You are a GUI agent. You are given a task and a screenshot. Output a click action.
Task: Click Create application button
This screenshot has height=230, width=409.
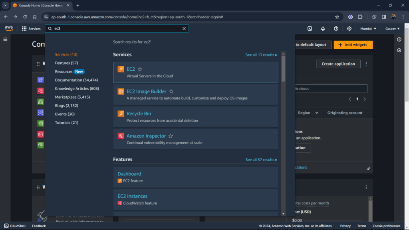point(338,64)
